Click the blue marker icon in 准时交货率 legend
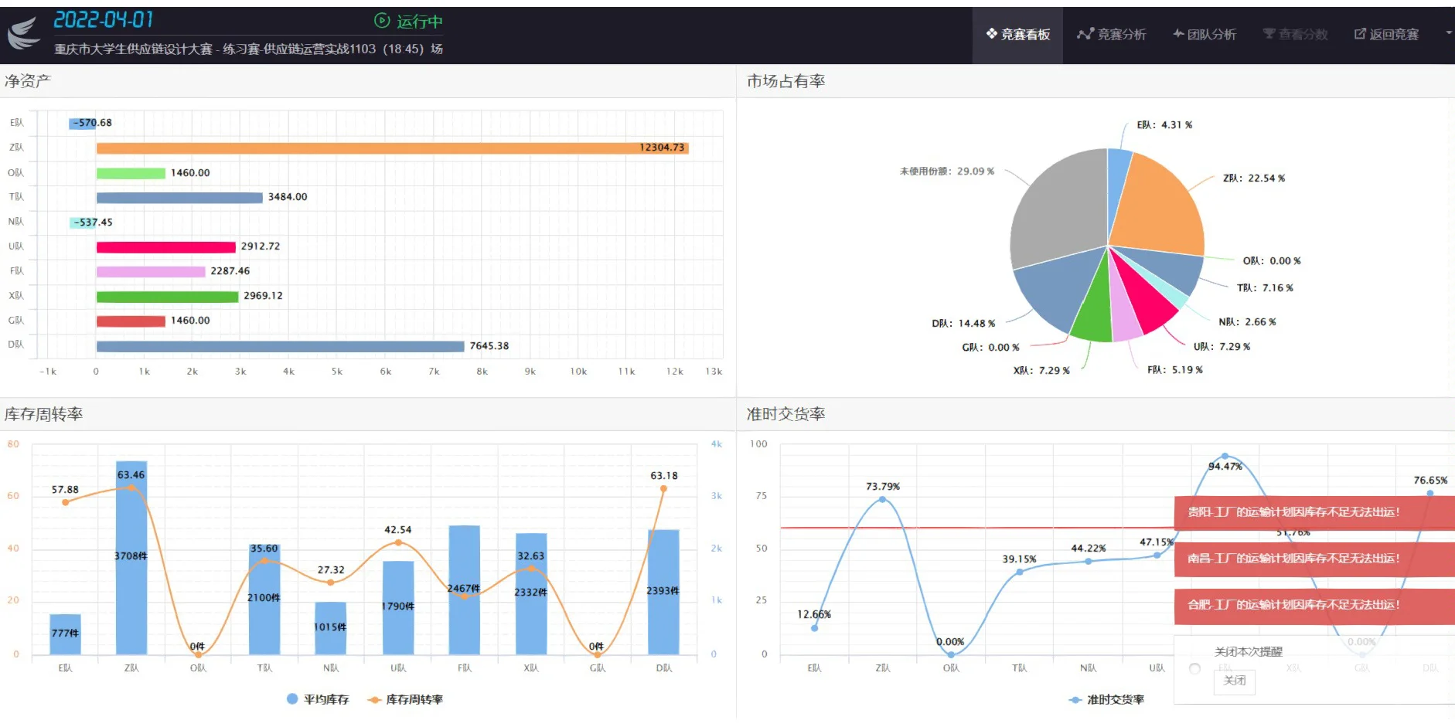This screenshot has width=1455, height=727. (x=1075, y=699)
